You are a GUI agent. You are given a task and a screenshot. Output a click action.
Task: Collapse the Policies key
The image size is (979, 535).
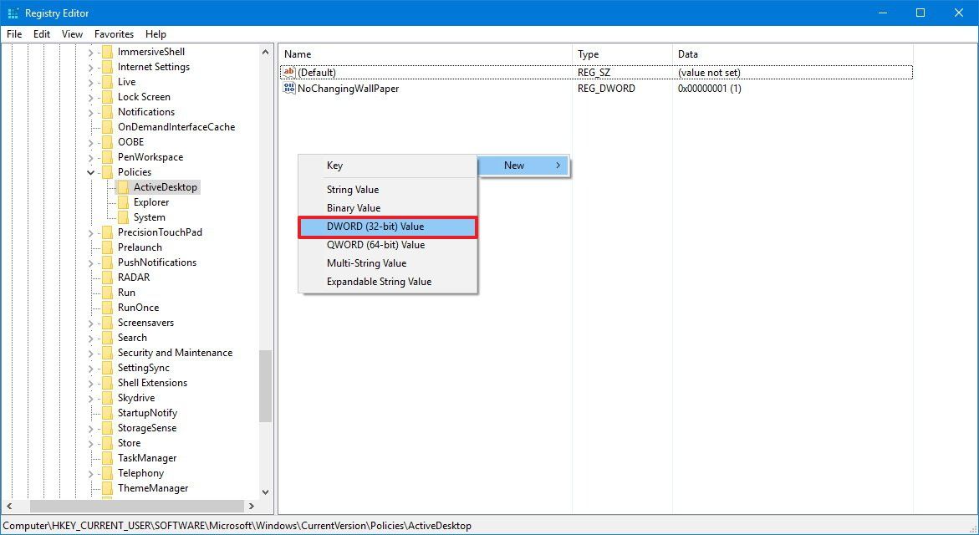[90, 171]
